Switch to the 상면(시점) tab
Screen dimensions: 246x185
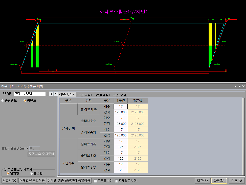point(67,95)
